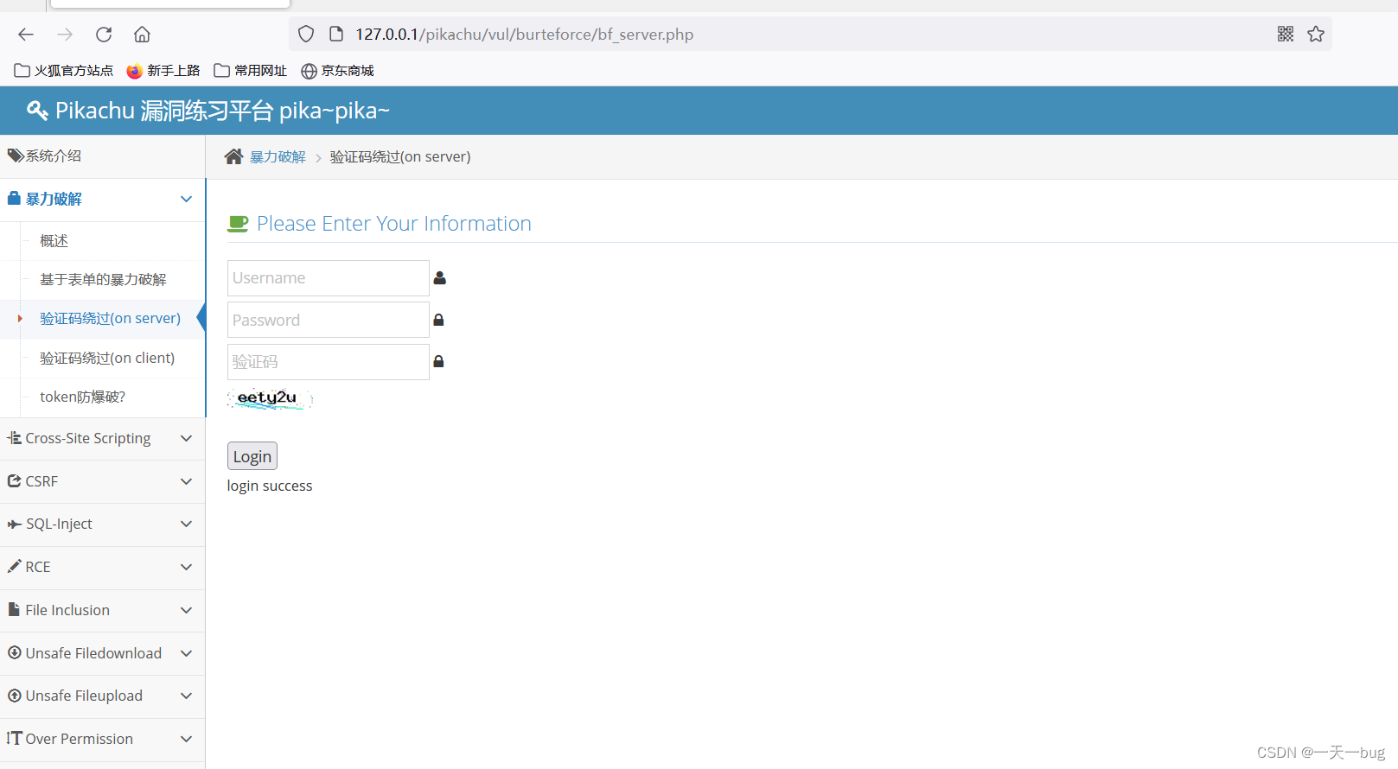
Task: Open the 火狐官方站点 bookmark folder
Action: [64, 71]
